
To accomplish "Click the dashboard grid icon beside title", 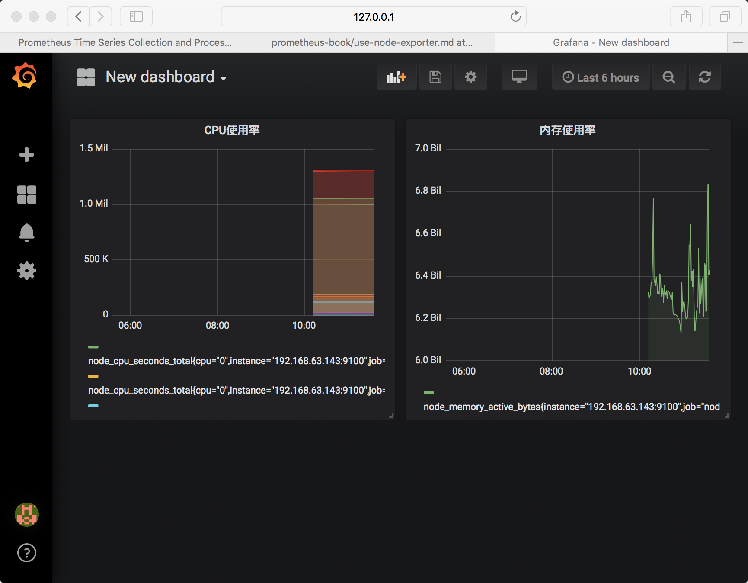I will [x=86, y=77].
